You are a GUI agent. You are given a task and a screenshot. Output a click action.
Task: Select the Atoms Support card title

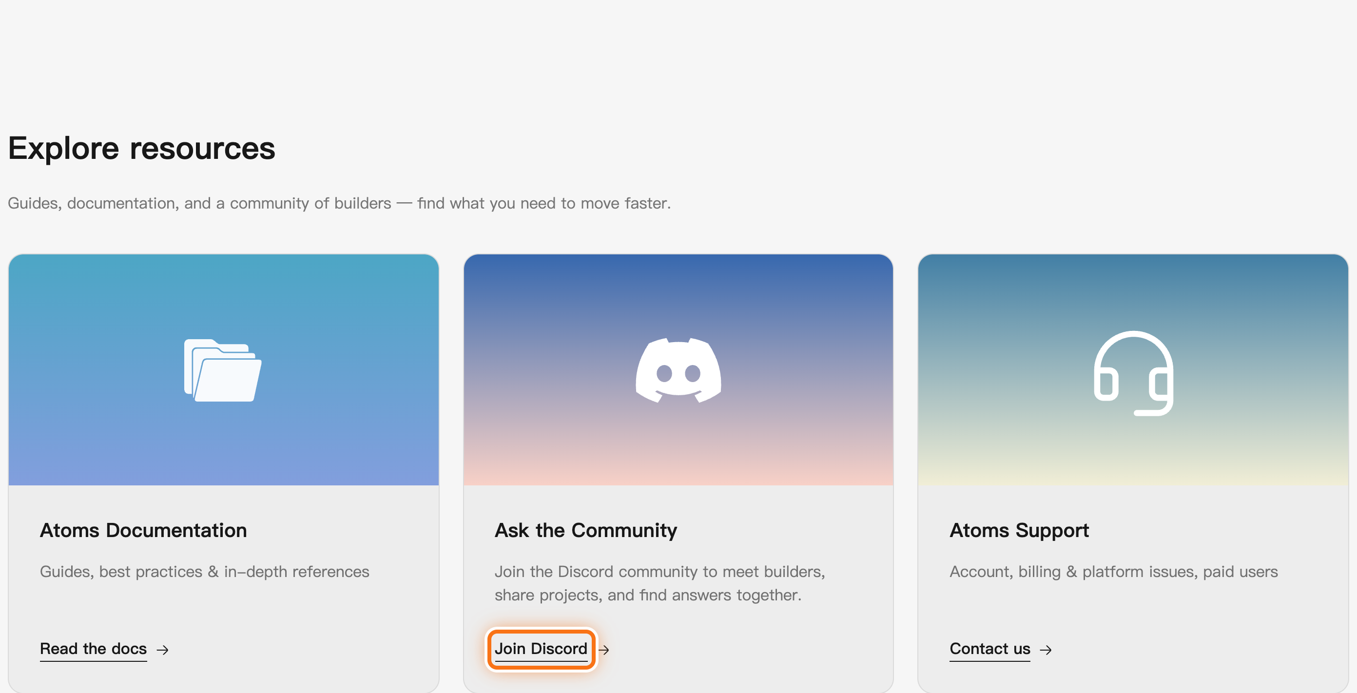point(1019,530)
